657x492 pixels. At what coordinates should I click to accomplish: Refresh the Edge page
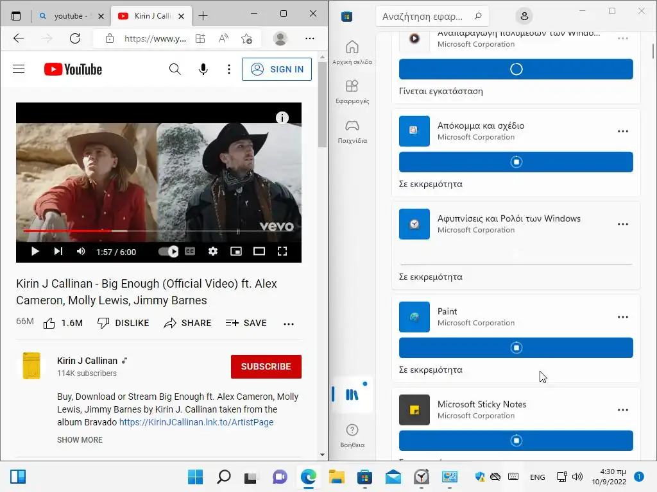click(75, 38)
